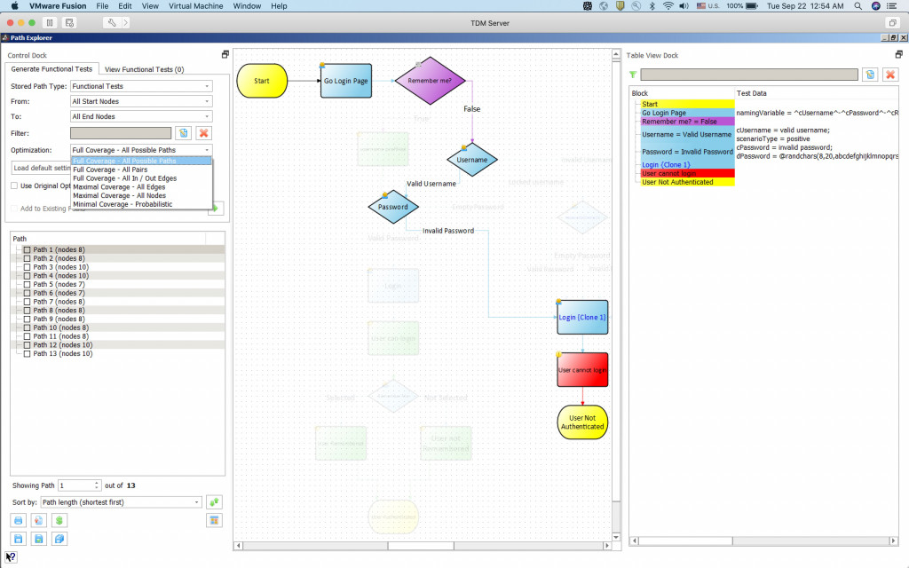Click the Start node in the flowchart
Screen dimensions: 909x568
point(262,81)
